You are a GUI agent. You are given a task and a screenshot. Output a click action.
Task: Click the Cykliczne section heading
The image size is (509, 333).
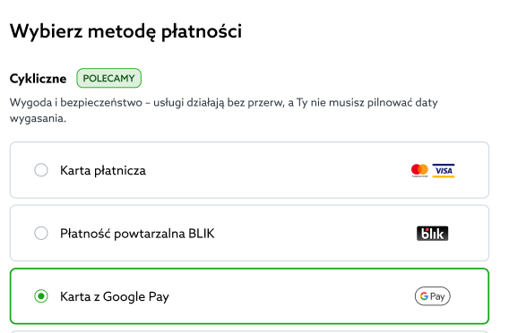click(x=38, y=79)
